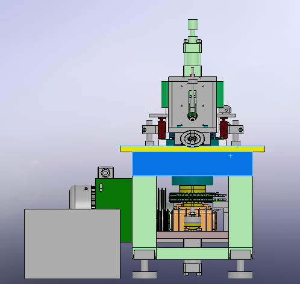Select the right bright green side block
The width and height of the screenshot is (300, 284).
click(x=220, y=94)
